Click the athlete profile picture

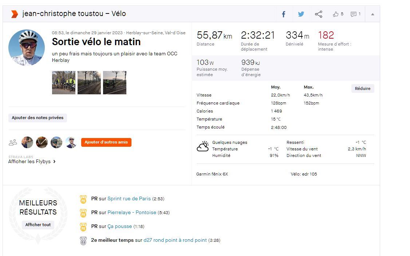click(27, 48)
